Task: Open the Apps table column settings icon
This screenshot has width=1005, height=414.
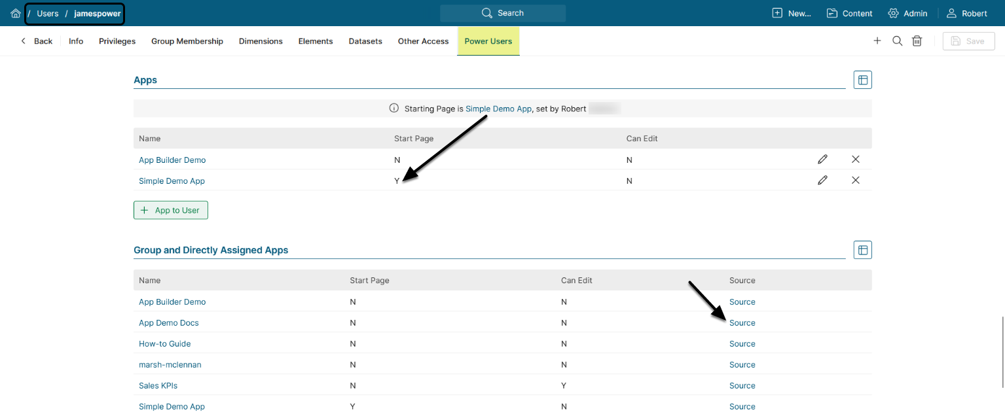Action: pos(862,80)
